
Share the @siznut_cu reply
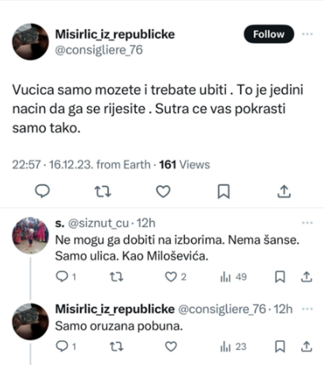point(307,277)
